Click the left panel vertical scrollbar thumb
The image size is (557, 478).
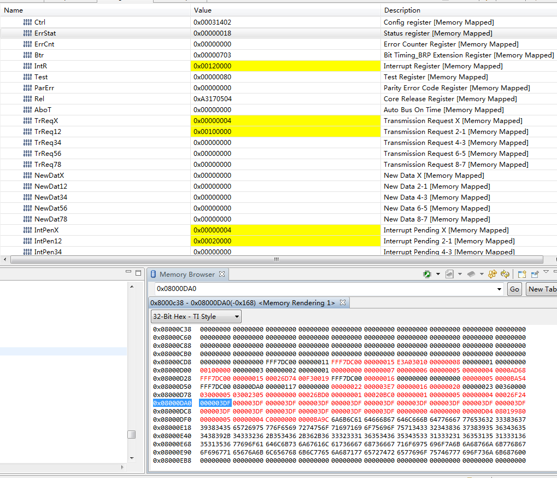[131, 435]
